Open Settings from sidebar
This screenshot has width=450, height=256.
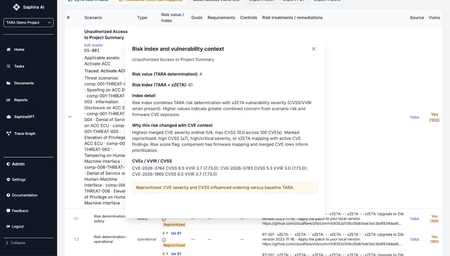tap(18, 180)
